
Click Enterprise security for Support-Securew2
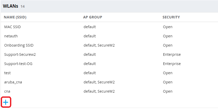[x=172, y=54]
